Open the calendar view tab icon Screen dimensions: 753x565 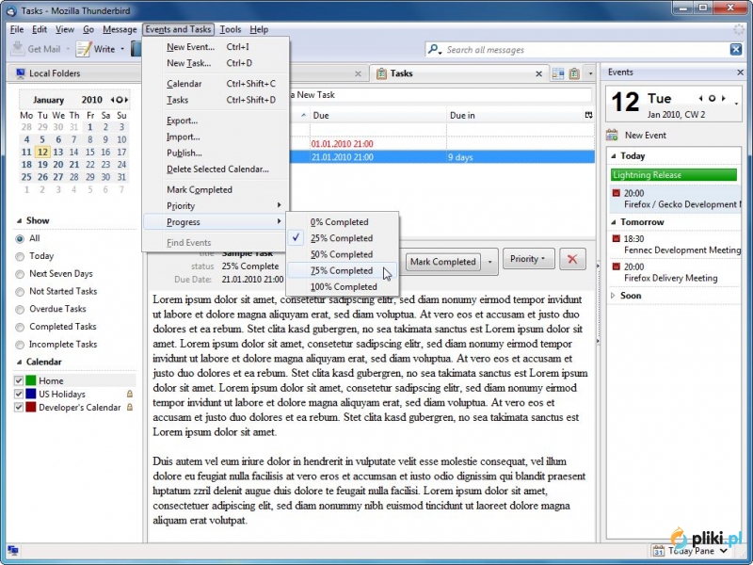click(558, 73)
